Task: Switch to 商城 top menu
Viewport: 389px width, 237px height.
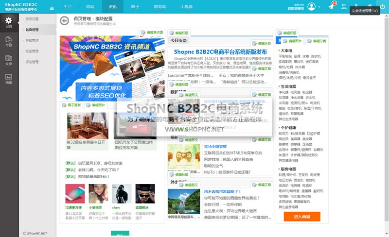Action: pyautogui.click(x=90, y=7)
